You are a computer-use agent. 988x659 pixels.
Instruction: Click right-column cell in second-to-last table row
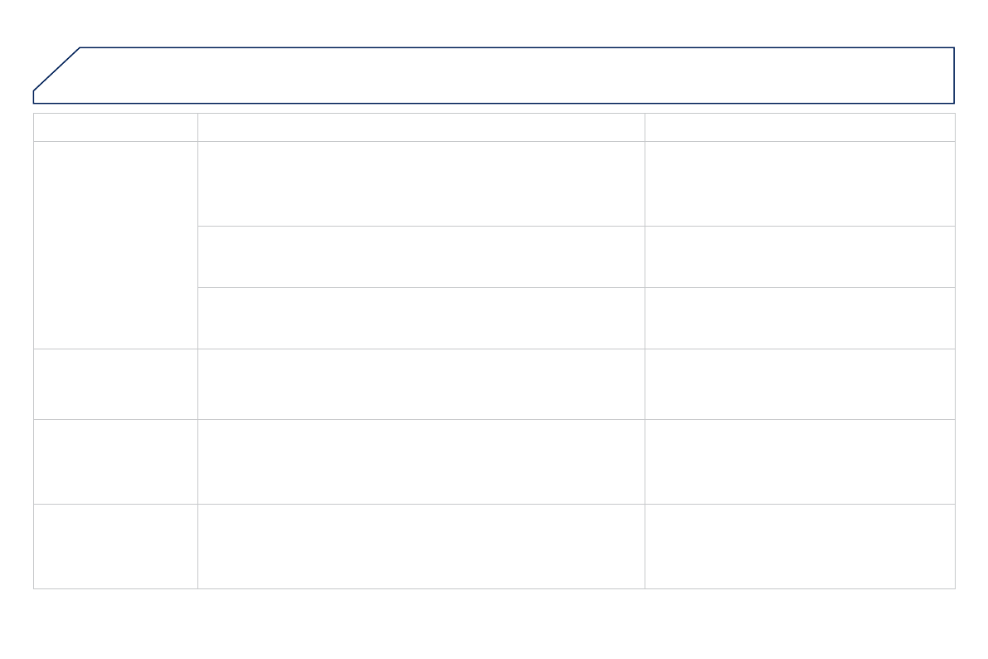800,461
